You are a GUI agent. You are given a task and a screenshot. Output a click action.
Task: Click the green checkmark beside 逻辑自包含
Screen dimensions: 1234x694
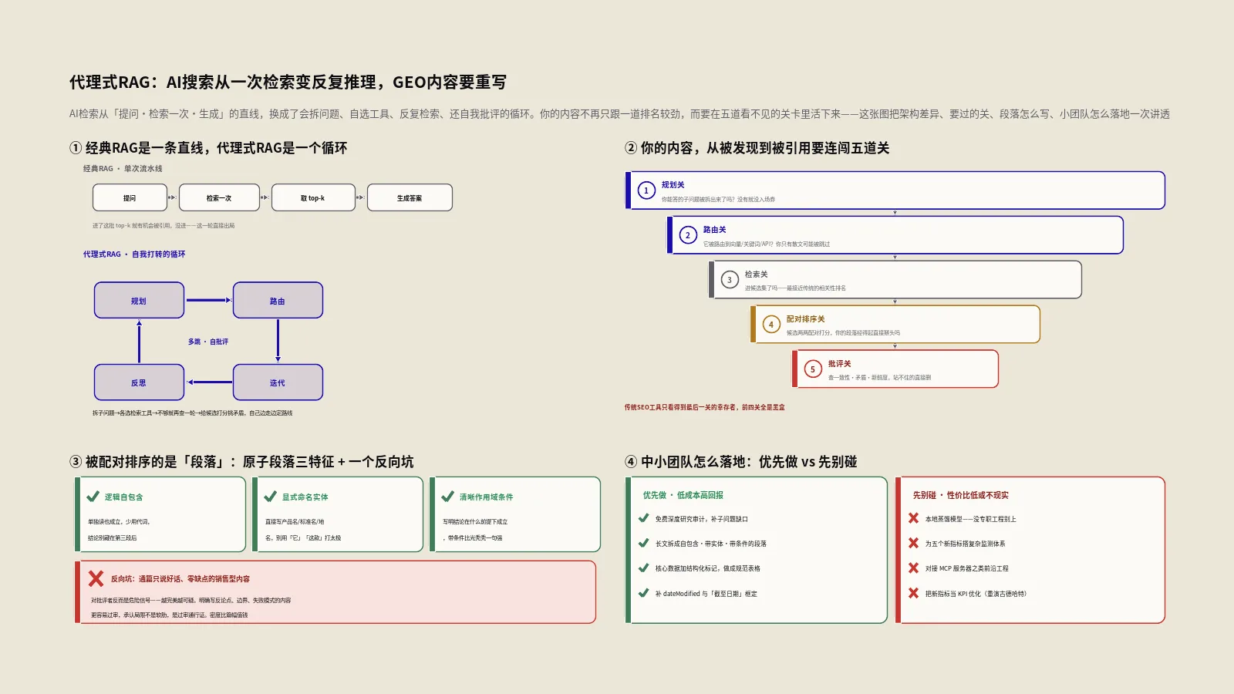pyautogui.click(x=93, y=497)
